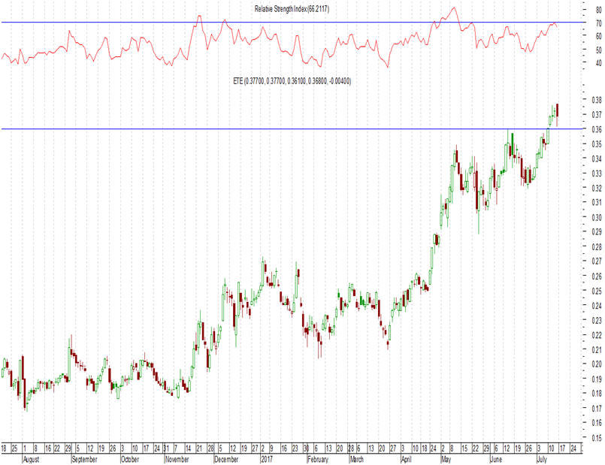The height and width of the screenshot is (465, 605).
Task: Click the March month label
Action: (356, 459)
